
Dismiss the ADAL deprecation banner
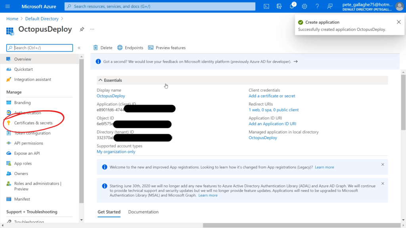(x=383, y=184)
